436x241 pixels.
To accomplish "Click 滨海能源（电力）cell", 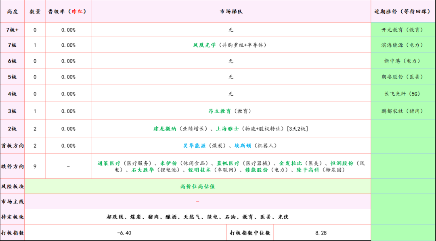I will tap(403, 45).
